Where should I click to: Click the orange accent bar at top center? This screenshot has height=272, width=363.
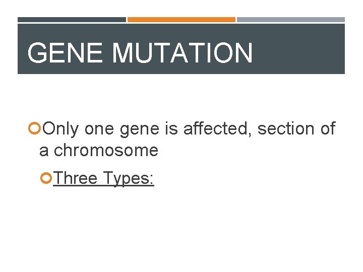181,20
